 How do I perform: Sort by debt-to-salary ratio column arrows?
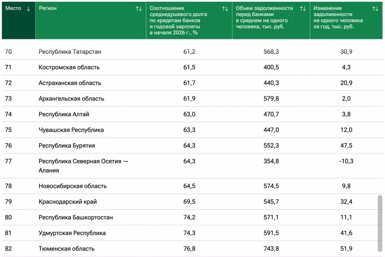[x=225, y=9]
